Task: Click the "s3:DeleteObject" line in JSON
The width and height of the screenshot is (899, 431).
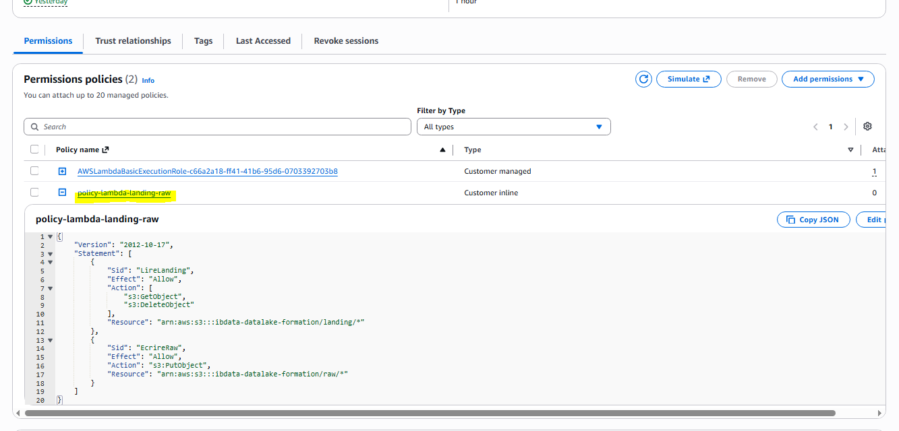Action: [158, 305]
